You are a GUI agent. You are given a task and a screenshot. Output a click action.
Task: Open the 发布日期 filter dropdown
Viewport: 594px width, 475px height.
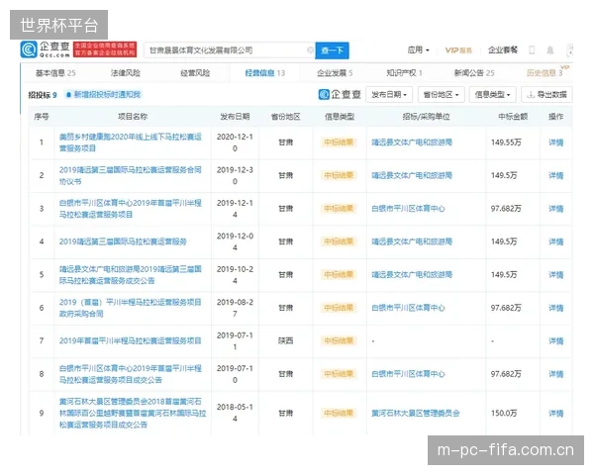[389, 94]
